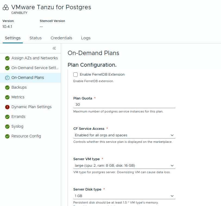221x206 pixels.
Task: Click the Stemcell Version label
Action: [52, 21]
